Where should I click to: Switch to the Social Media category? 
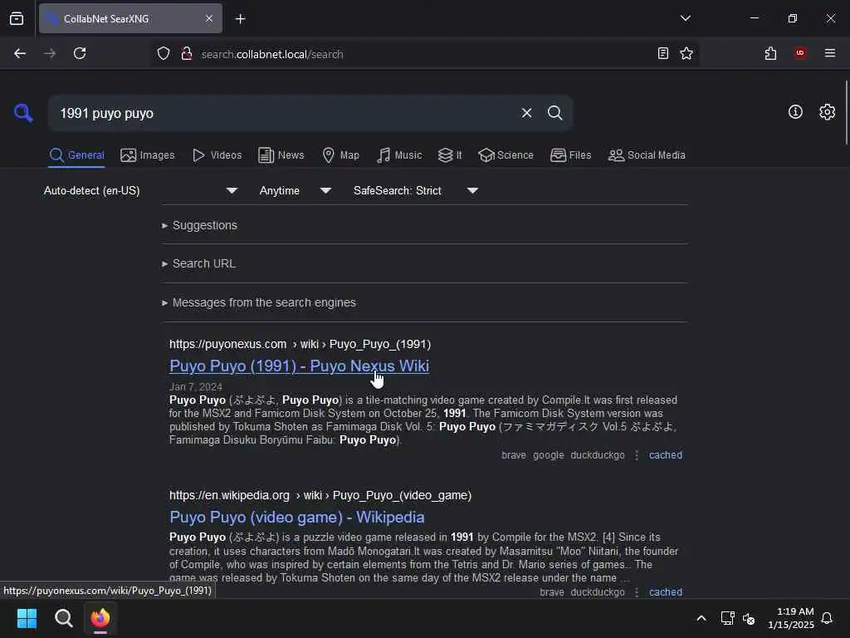[646, 155]
